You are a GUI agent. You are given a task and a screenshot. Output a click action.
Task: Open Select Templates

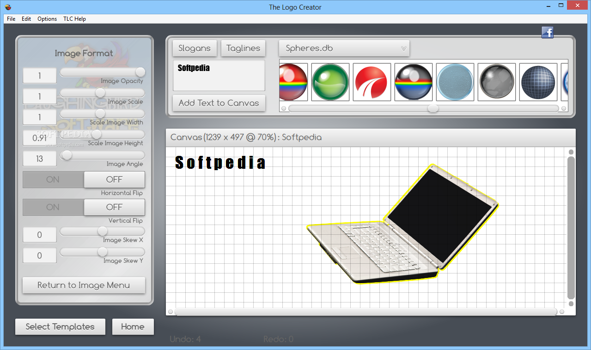pos(60,326)
